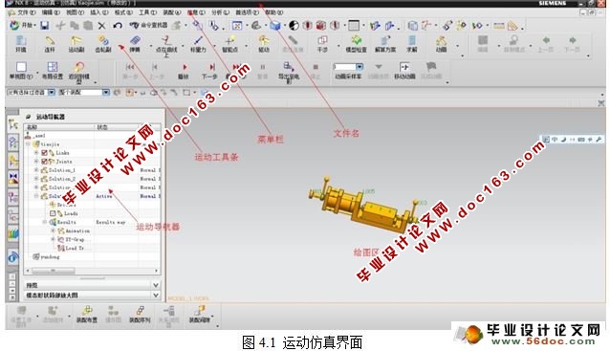
Task: Click the 移动动画 icon
Action: (404, 71)
